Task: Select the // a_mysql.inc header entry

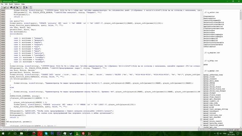Action: click(x=212, y=71)
